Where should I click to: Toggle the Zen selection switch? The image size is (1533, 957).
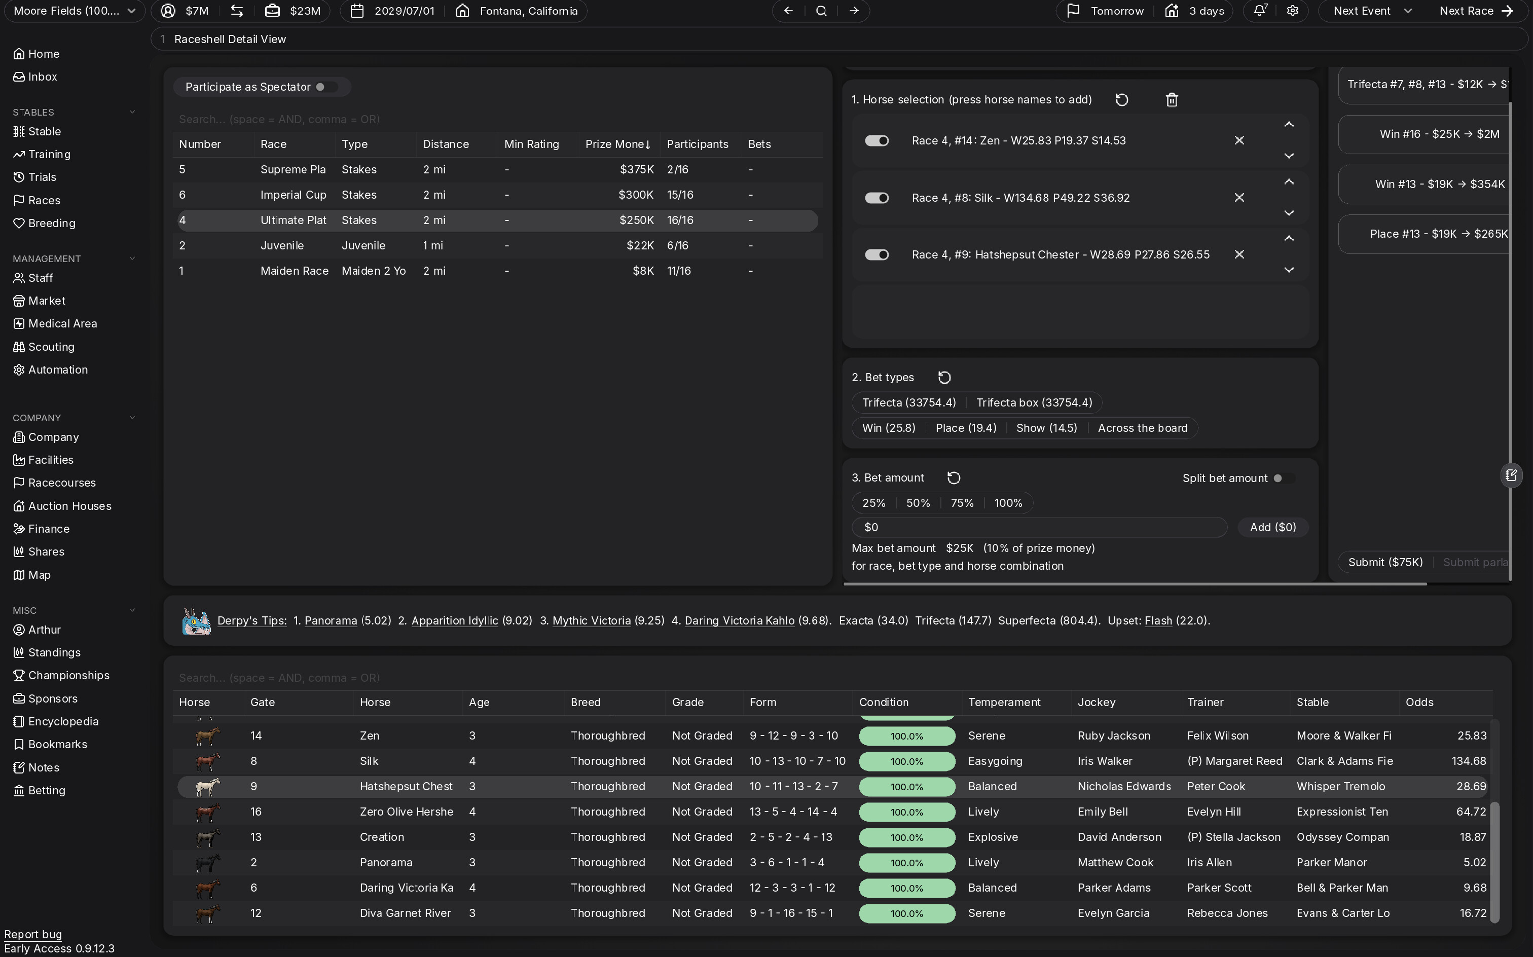point(877,140)
